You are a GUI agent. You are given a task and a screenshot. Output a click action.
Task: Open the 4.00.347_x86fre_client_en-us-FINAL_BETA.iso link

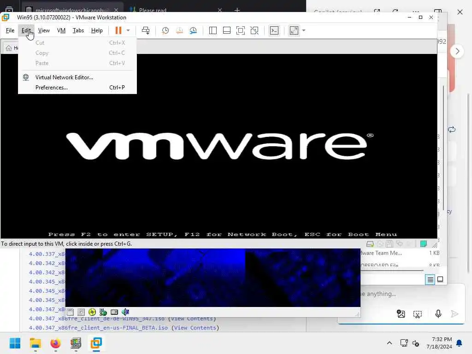[98, 328]
